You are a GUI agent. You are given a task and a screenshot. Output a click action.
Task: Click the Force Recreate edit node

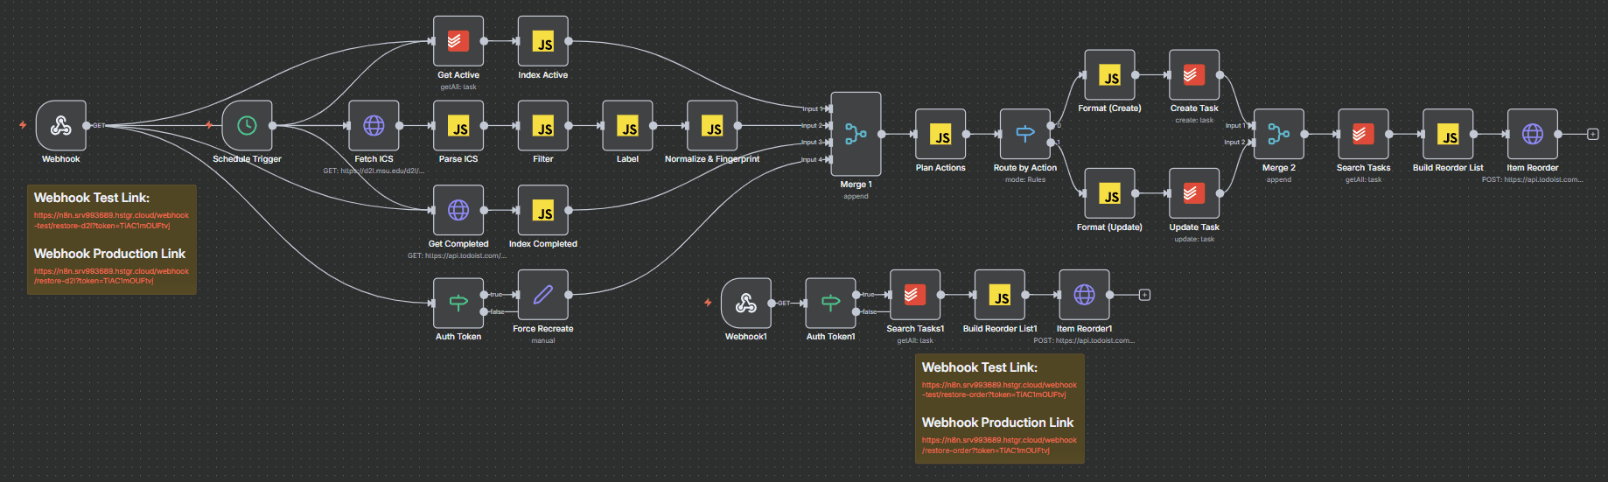click(x=542, y=295)
